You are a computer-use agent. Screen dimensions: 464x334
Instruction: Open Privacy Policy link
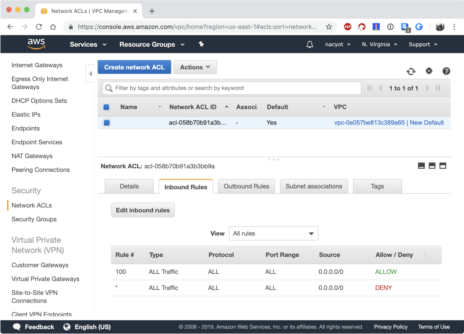tap(391, 327)
